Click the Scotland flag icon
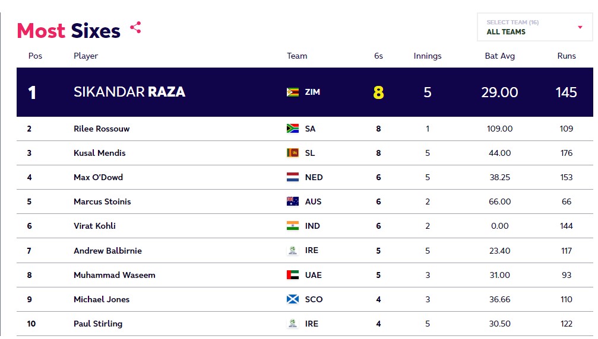 click(x=293, y=299)
